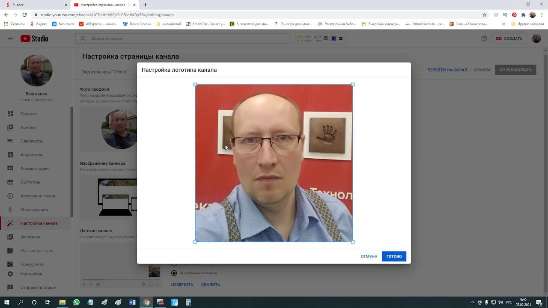Screen dimensions: 548x308
Task: Click the settings gear in logo preview player
Action: (143, 284)
